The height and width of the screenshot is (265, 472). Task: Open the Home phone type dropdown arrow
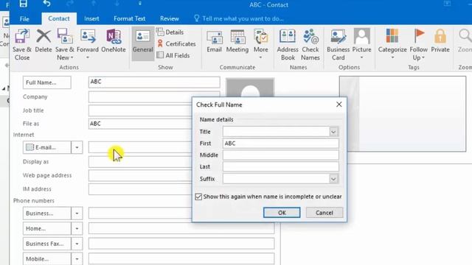[77, 229]
